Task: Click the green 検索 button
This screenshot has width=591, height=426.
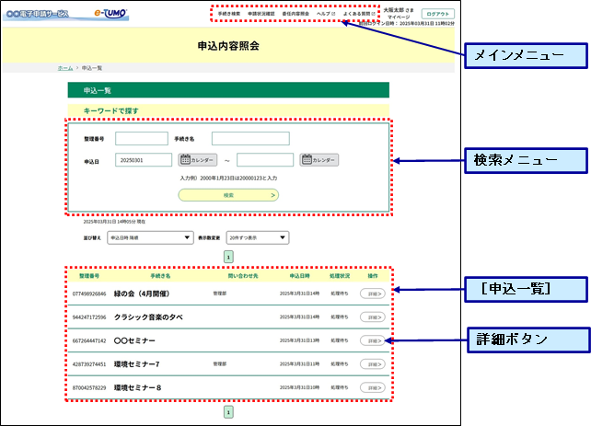Action: pyautogui.click(x=228, y=195)
